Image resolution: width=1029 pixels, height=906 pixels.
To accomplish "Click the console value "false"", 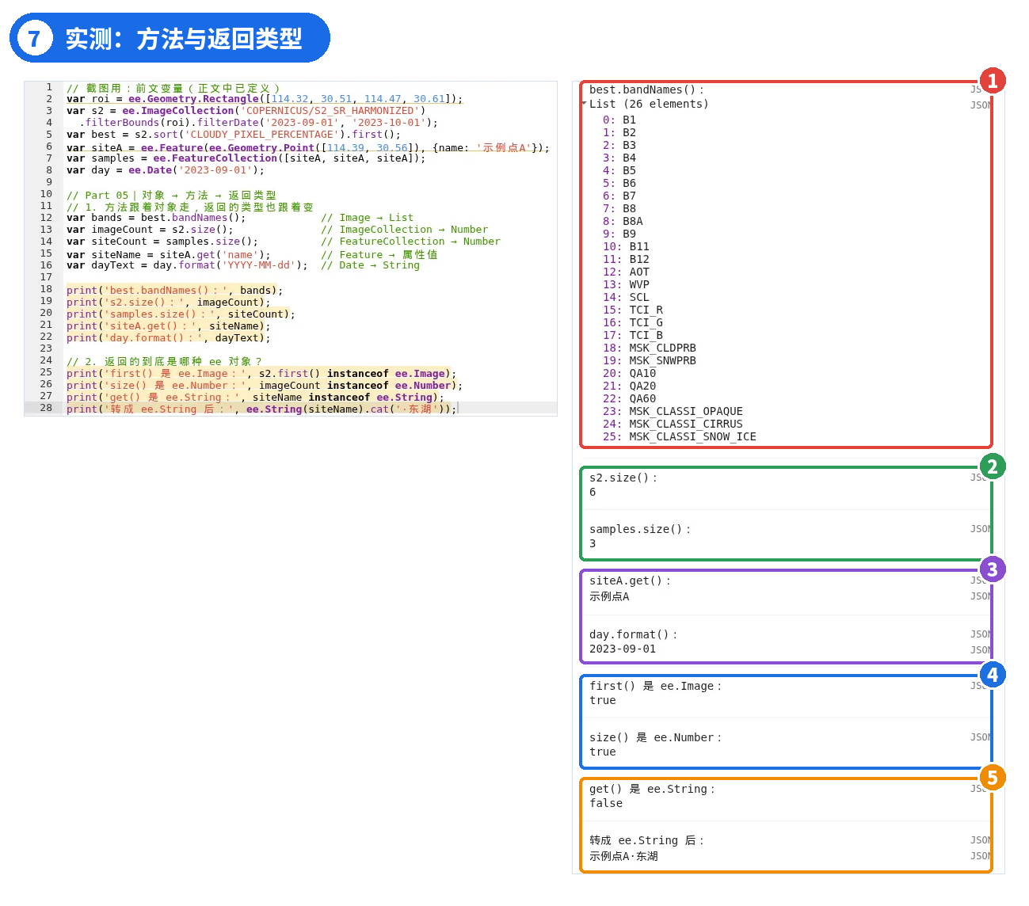I will tap(606, 804).
